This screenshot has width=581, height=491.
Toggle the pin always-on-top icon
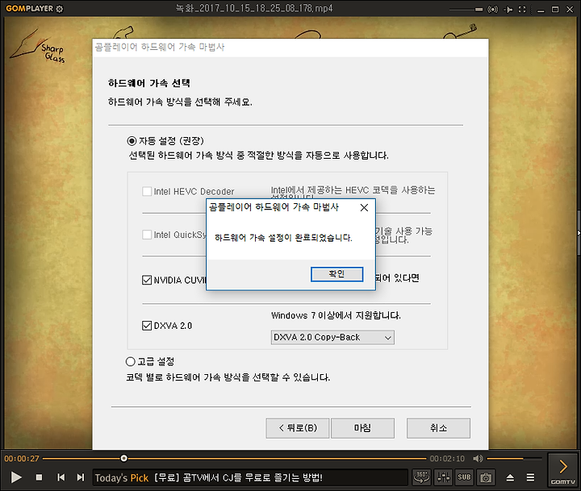point(508,9)
